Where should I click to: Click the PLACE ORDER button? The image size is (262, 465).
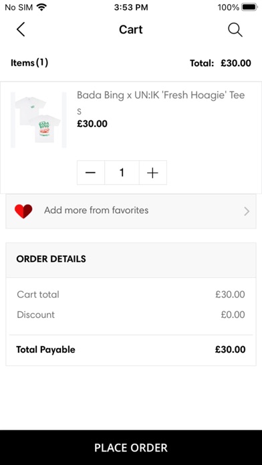click(x=131, y=448)
